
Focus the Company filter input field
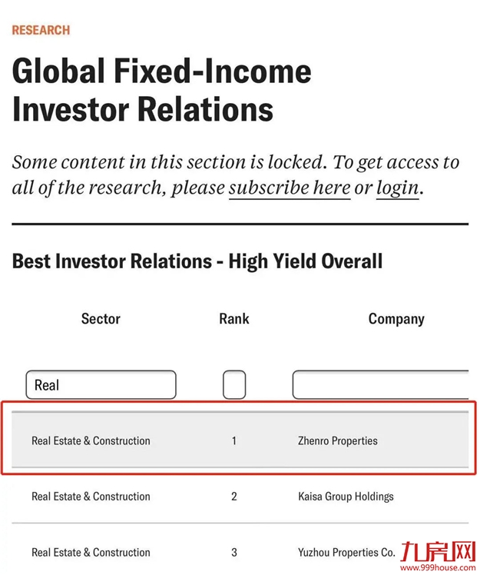point(380,384)
